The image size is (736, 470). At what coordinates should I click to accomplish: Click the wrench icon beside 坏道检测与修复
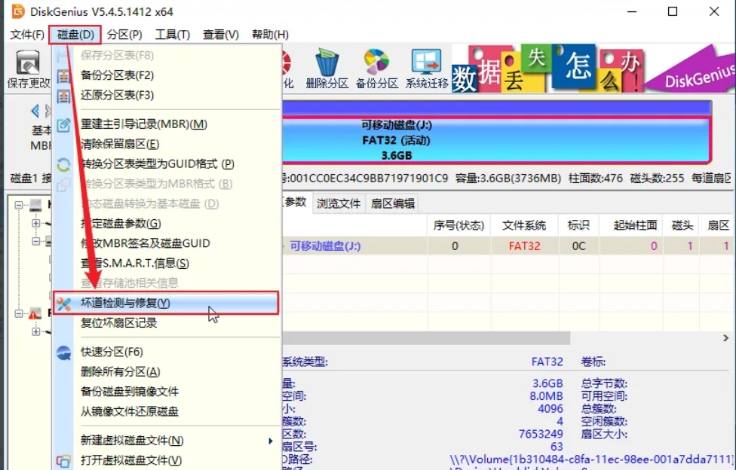(63, 304)
